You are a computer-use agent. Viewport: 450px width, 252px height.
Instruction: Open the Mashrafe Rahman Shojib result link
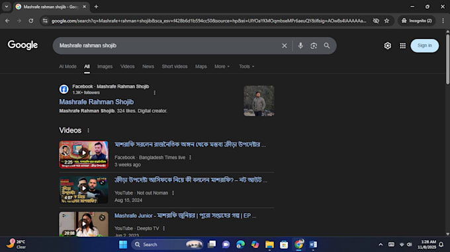pyautogui.click(x=97, y=102)
